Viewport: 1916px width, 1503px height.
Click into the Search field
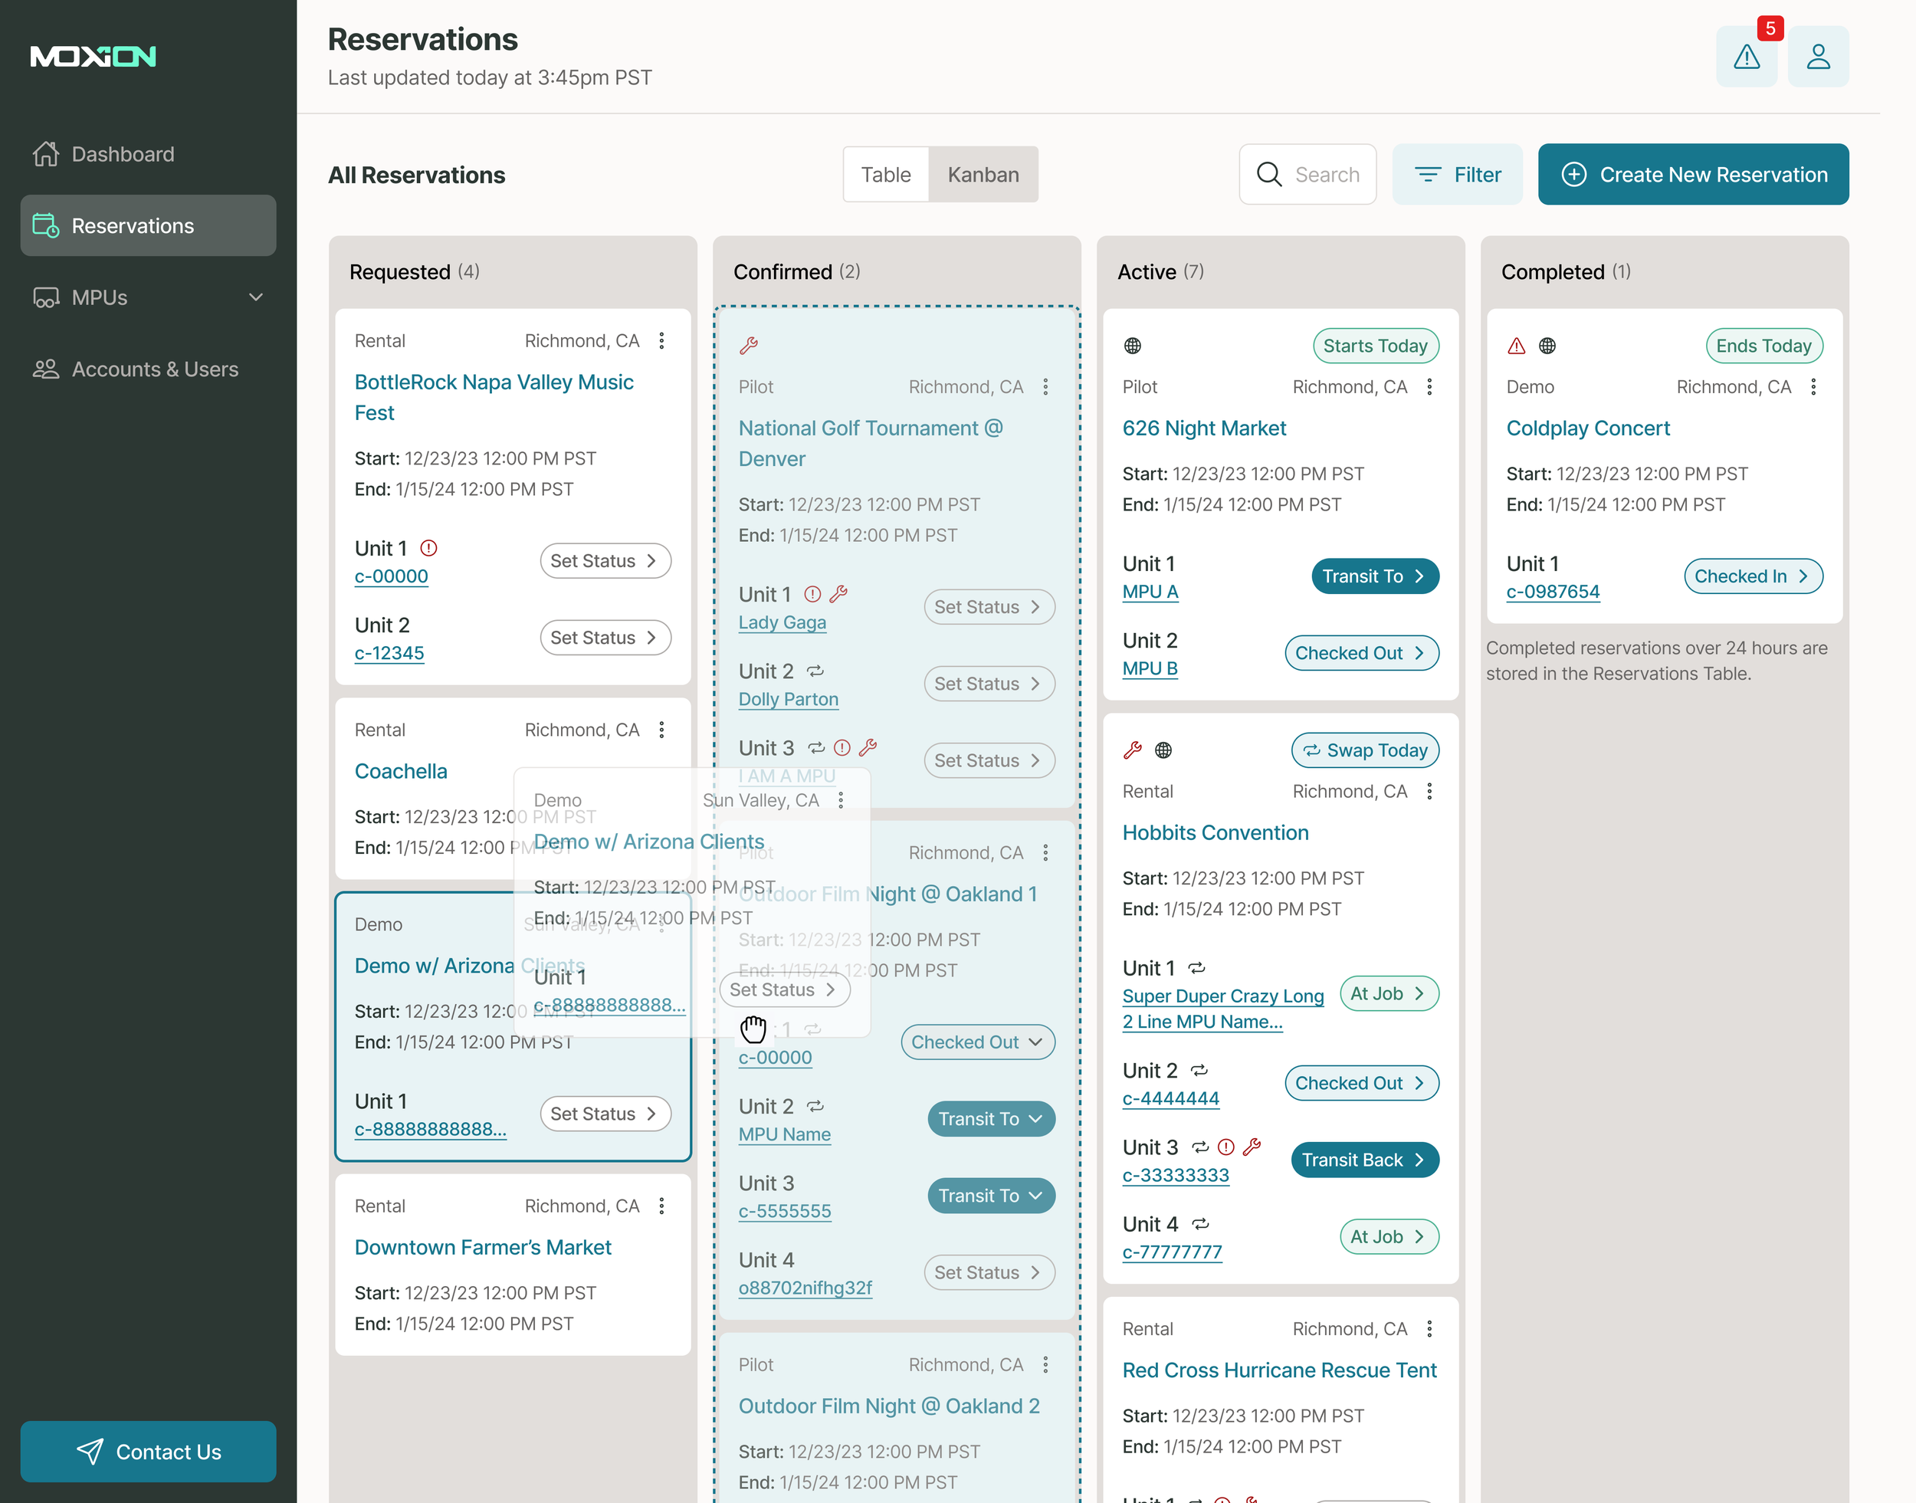[1307, 175]
